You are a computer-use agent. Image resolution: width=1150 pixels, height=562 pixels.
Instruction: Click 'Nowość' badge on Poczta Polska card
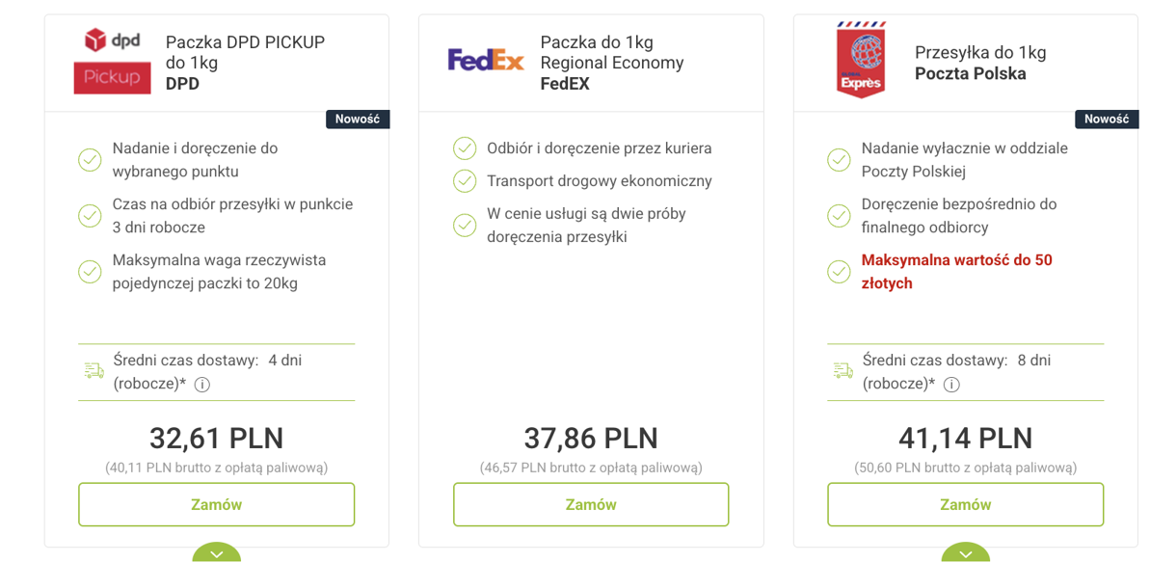(1106, 120)
